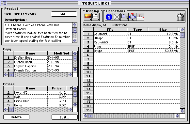Click Name column header in Copy table
Screen dimensions: 190x124
point(31,54)
